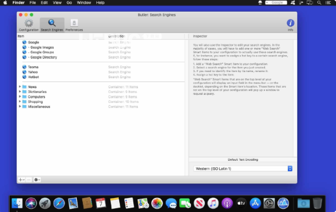Open the Window menu
This screenshot has width=336, height=212.
click(84, 3)
